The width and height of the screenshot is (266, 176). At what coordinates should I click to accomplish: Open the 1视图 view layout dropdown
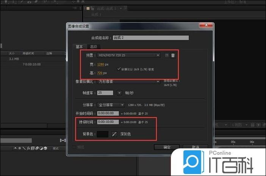tap(239, 125)
